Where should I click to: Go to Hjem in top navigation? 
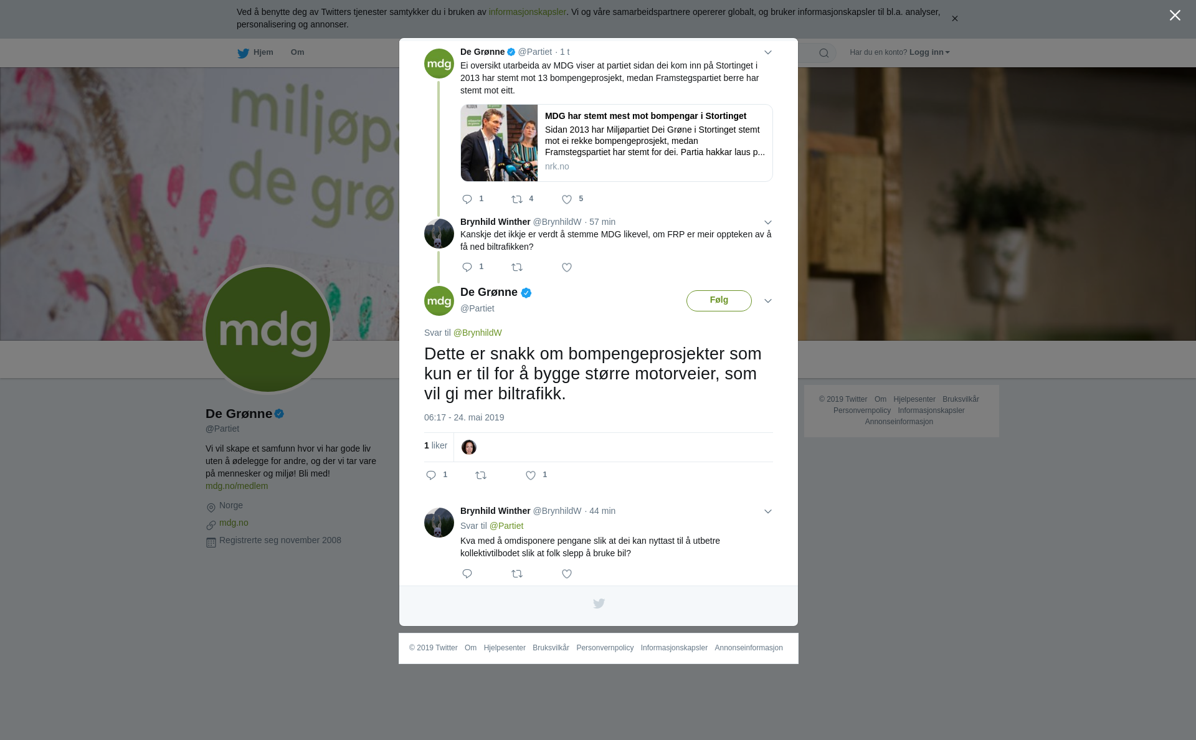255,52
